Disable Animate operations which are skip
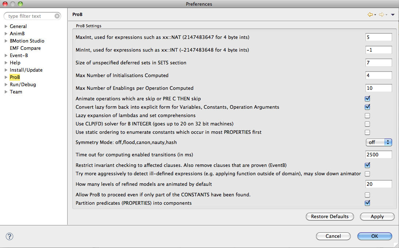Viewport: 399px width, 248px height. tap(367, 99)
